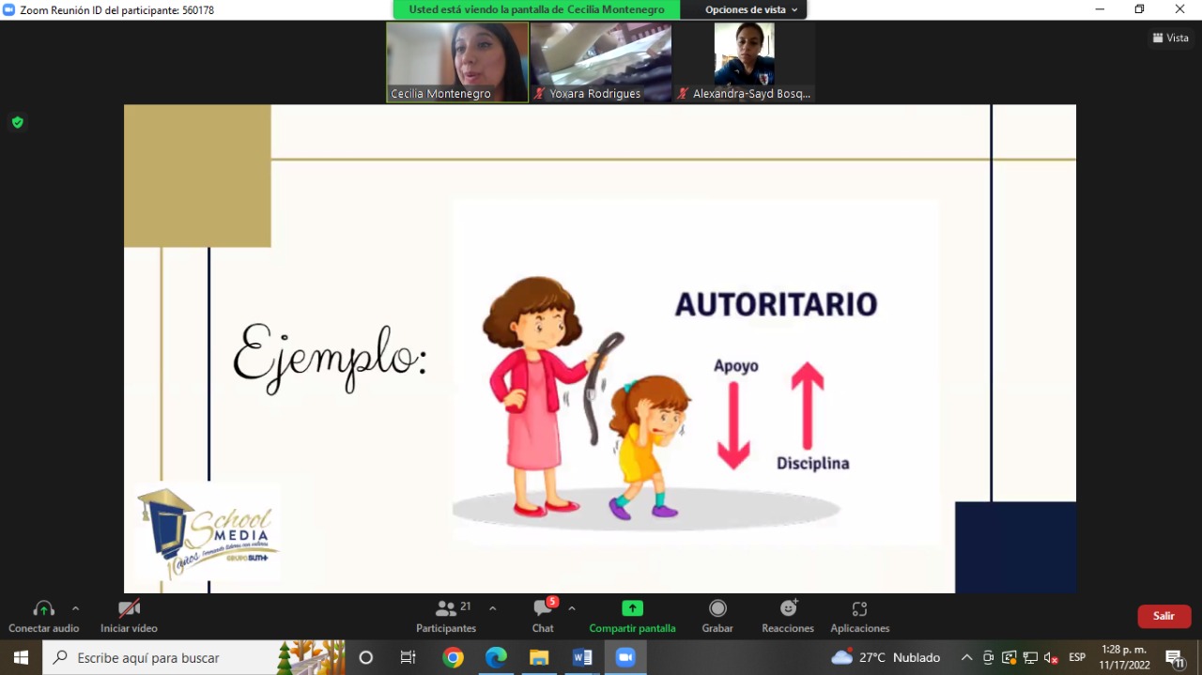Viewport: 1202px width, 675px height.
Task: Open Reacciones menu
Action: pos(788,616)
